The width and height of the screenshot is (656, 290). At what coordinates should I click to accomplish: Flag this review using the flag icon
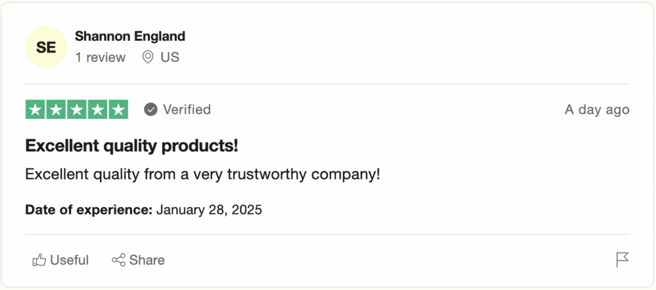click(622, 259)
